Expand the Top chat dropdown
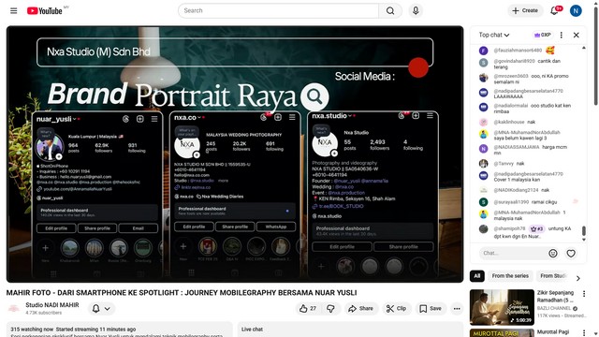 pos(494,35)
